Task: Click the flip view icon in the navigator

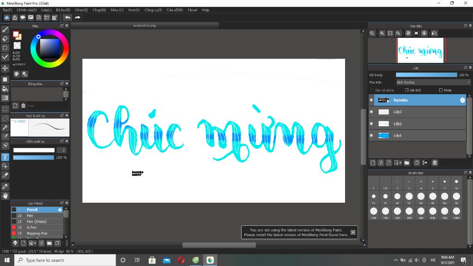Action: (434, 33)
